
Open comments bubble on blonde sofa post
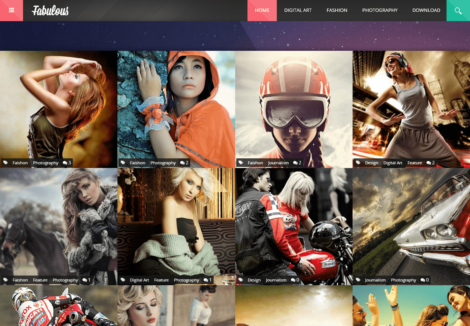tap(208, 280)
